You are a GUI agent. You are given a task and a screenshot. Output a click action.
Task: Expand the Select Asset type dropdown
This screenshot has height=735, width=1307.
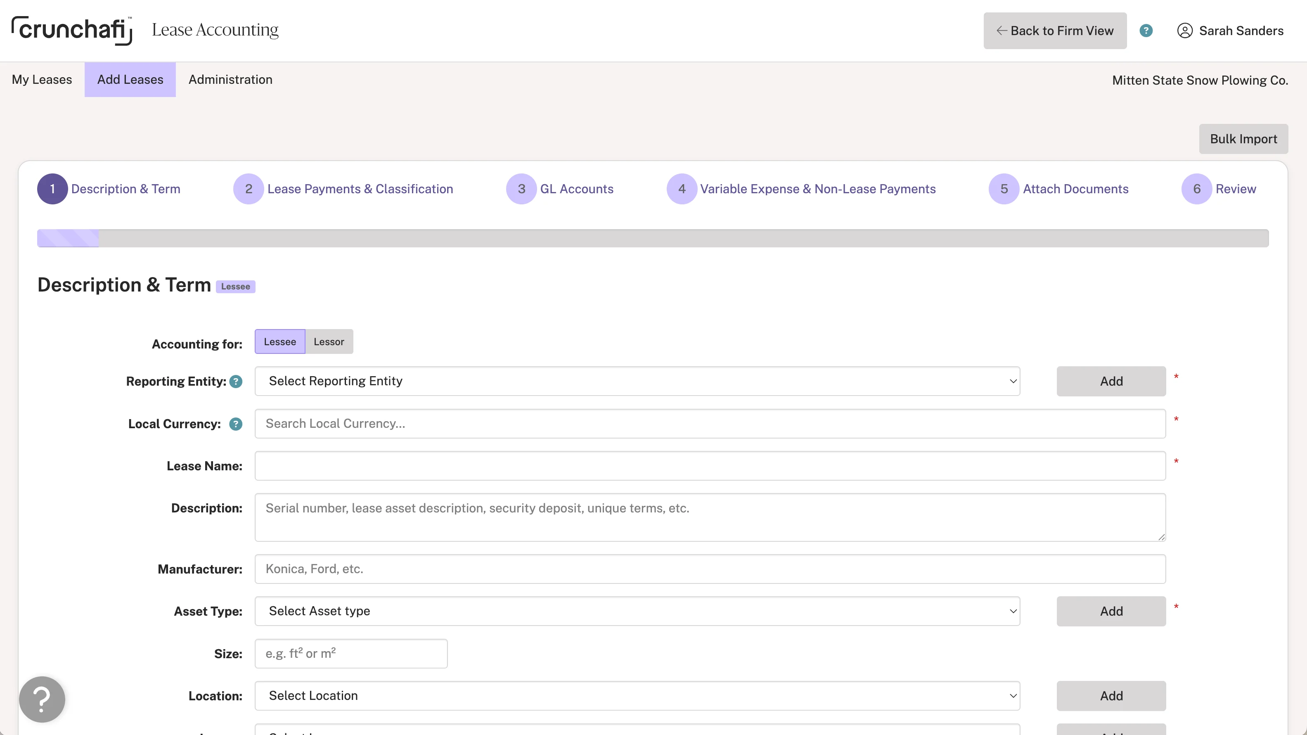click(x=637, y=611)
